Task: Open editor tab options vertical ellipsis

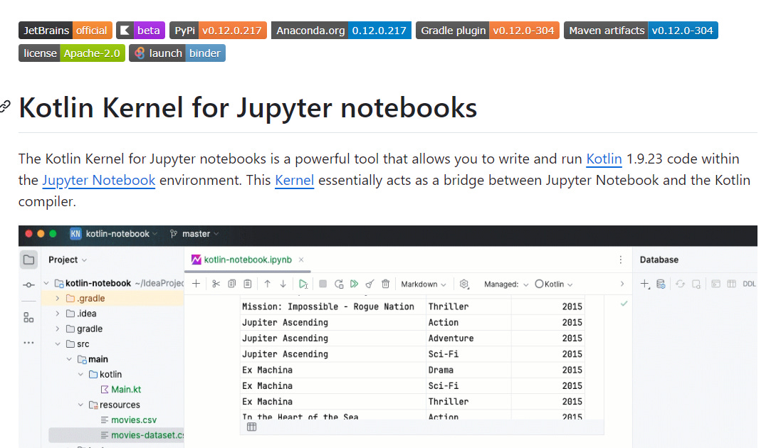Action: tap(621, 260)
